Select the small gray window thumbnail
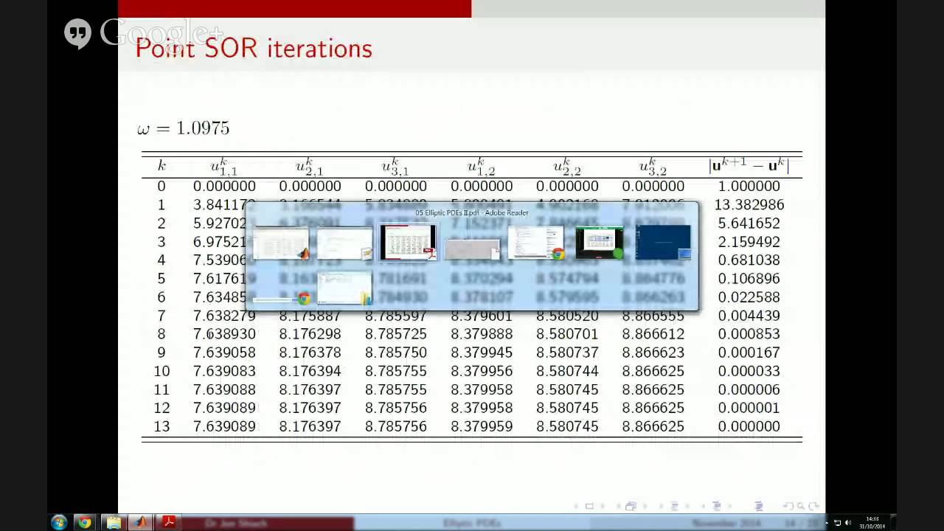This screenshot has height=531, width=944. 472,249
